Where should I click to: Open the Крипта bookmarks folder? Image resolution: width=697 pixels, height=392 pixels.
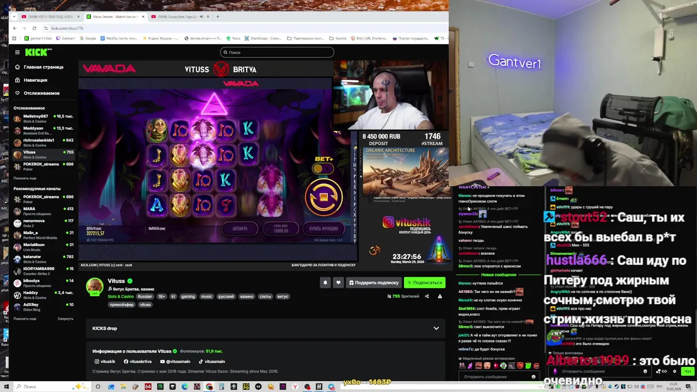coord(338,38)
